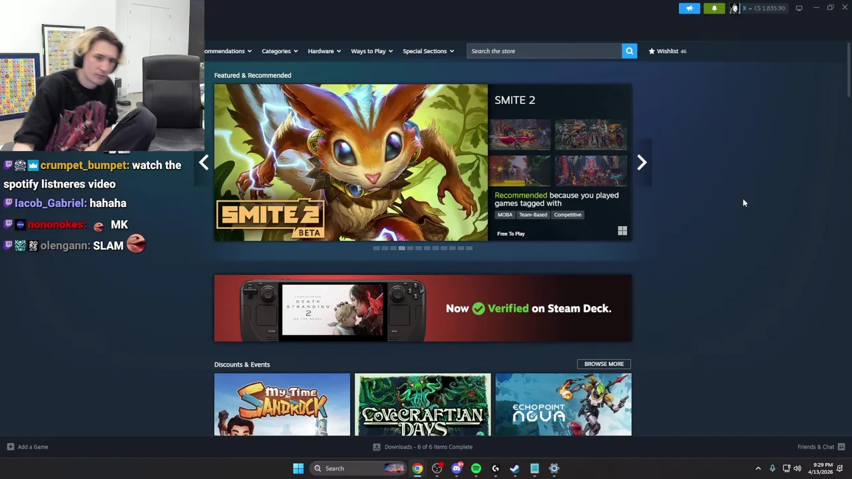Click the Free To Play label

tap(511, 234)
